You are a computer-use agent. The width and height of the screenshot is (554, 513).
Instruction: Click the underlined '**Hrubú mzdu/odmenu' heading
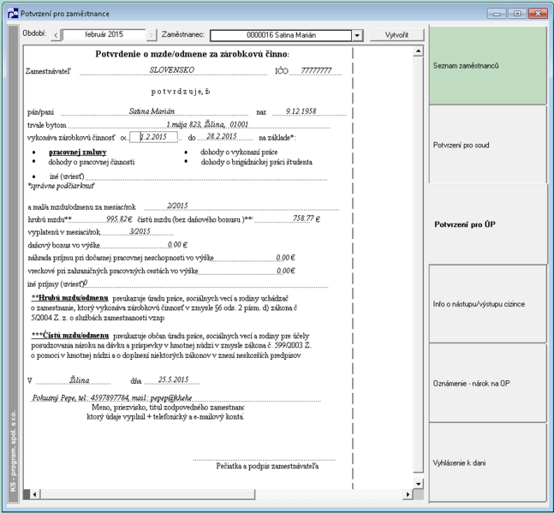point(69,298)
